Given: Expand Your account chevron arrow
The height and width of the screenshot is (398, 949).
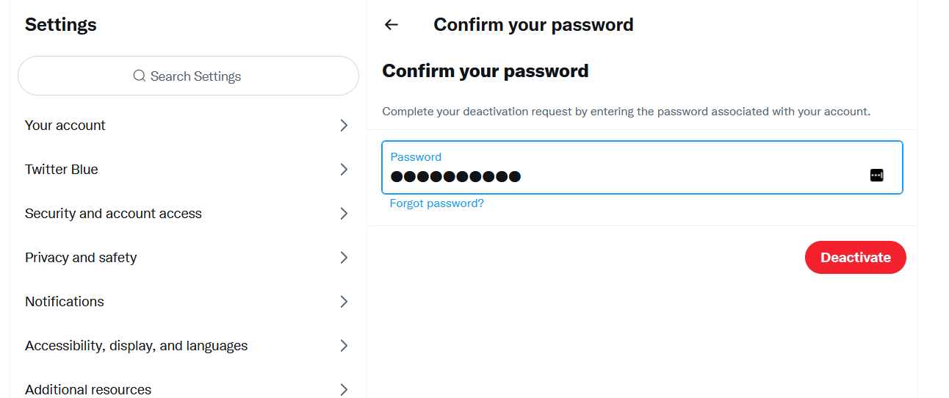Looking at the screenshot, I should click(344, 126).
